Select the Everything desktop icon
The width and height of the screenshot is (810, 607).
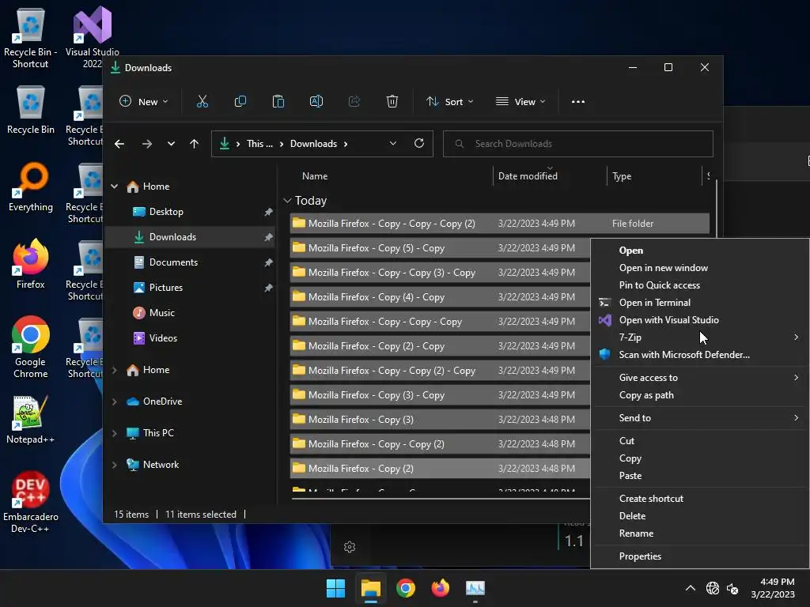click(x=31, y=187)
